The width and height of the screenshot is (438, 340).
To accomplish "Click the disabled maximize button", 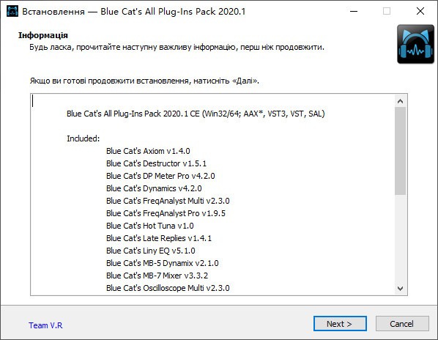I will coord(387,12).
